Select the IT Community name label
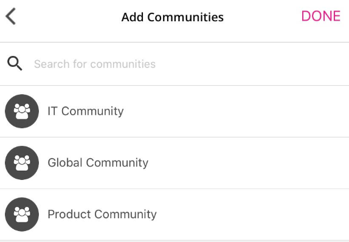The image size is (349, 242). pos(86,111)
